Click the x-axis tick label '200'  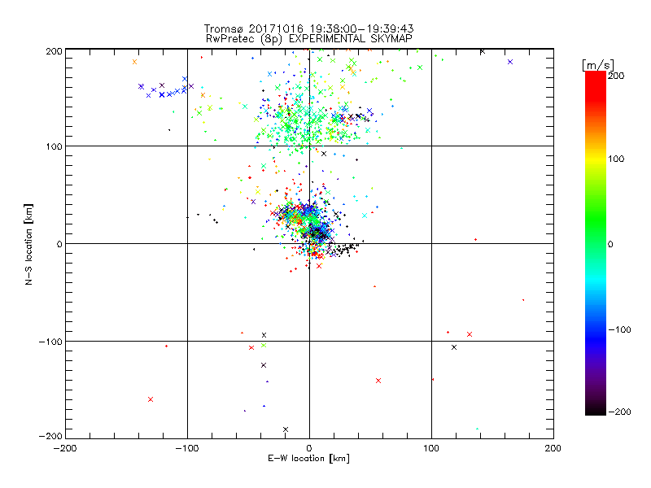point(553,449)
